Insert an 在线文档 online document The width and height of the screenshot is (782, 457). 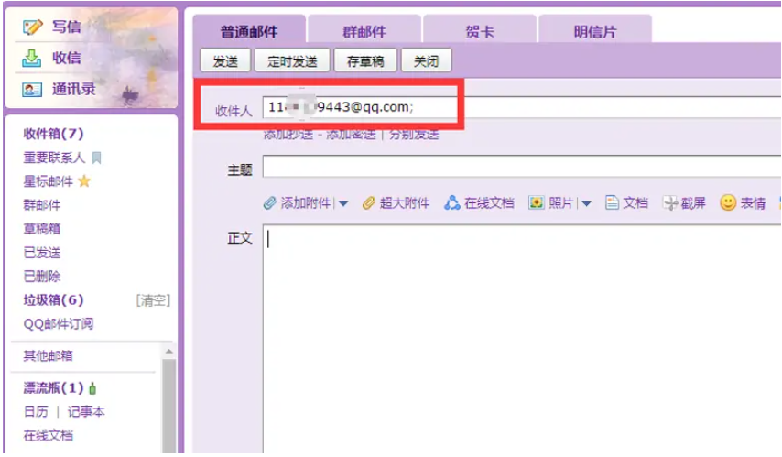coord(452,203)
